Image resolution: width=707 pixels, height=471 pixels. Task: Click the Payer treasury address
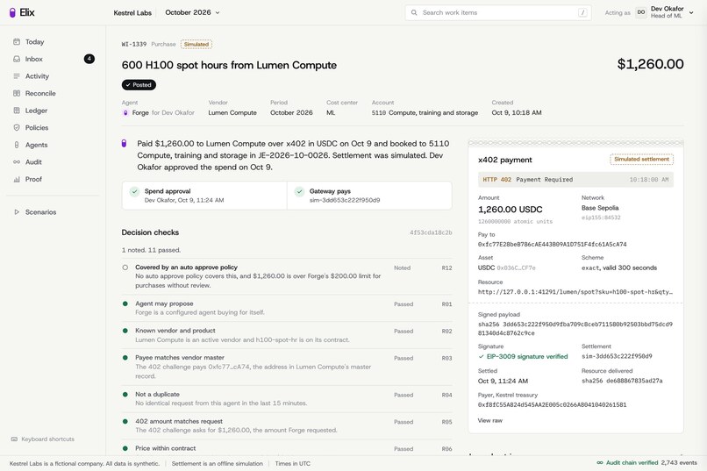[553, 404]
